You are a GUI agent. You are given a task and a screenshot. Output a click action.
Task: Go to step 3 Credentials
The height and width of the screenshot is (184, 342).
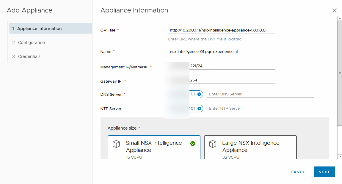(x=29, y=56)
